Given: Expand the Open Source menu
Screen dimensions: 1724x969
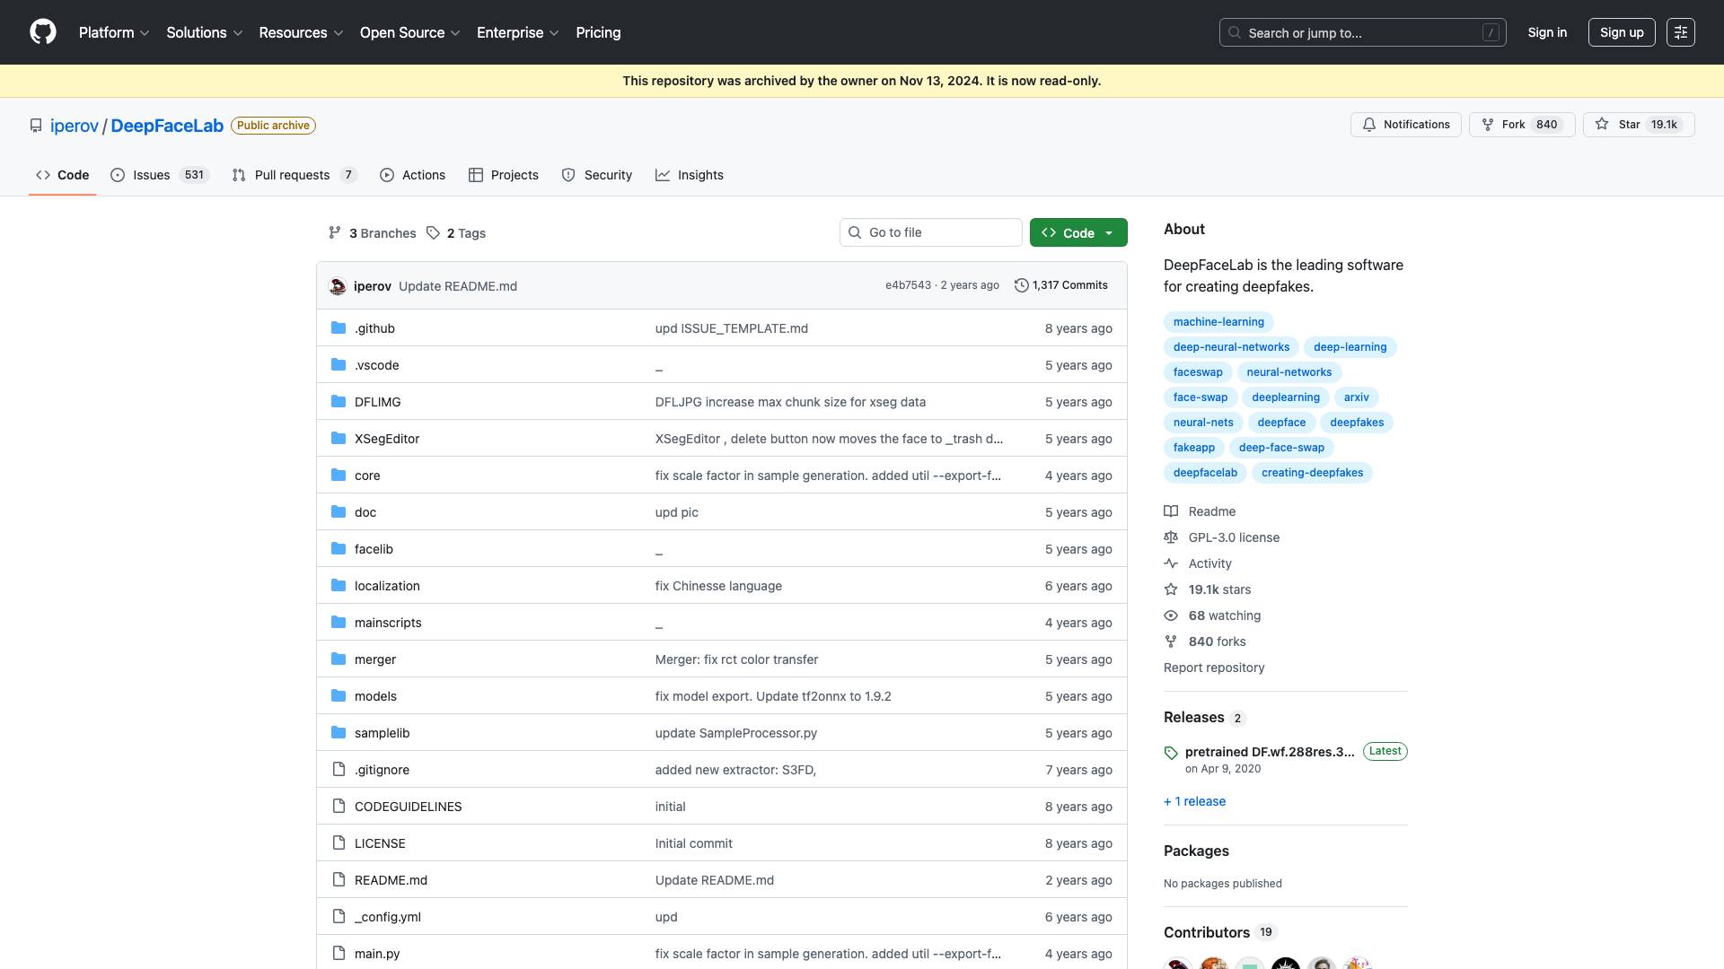Looking at the screenshot, I should (409, 32).
